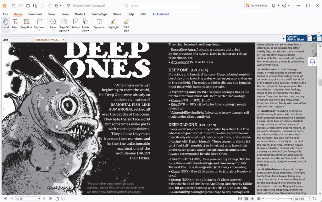Click the zoom out minus button
This screenshot has width=322, height=202.
click(x=263, y=199)
